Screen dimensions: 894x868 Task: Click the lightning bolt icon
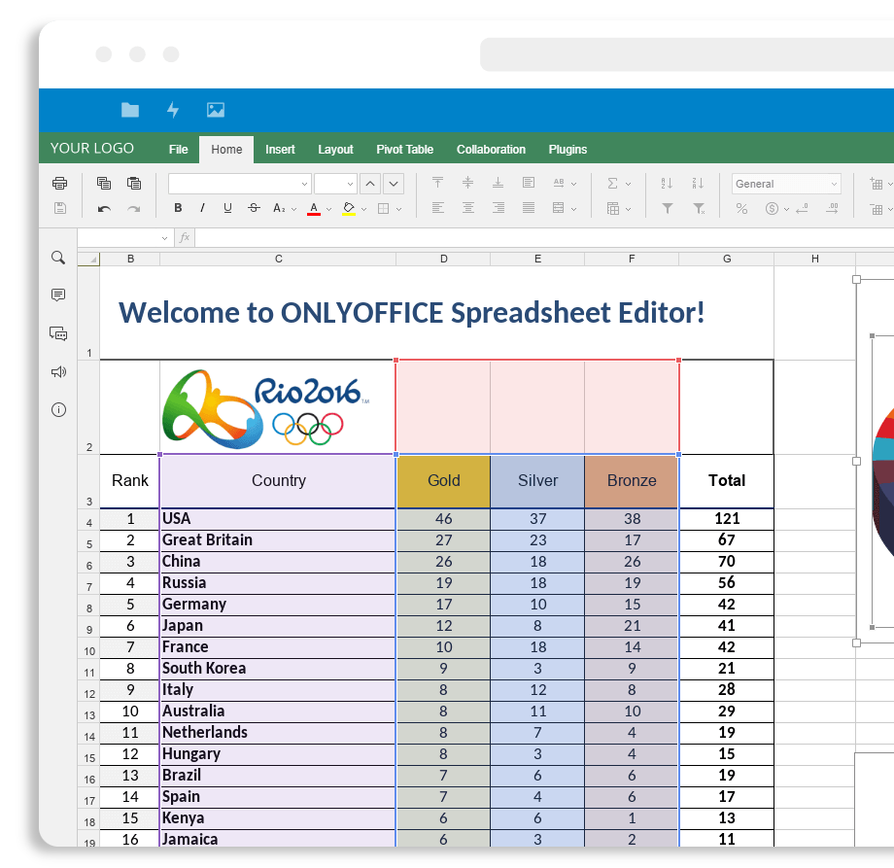(x=173, y=110)
